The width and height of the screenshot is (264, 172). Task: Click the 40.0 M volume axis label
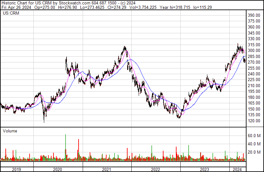point(254,144)
